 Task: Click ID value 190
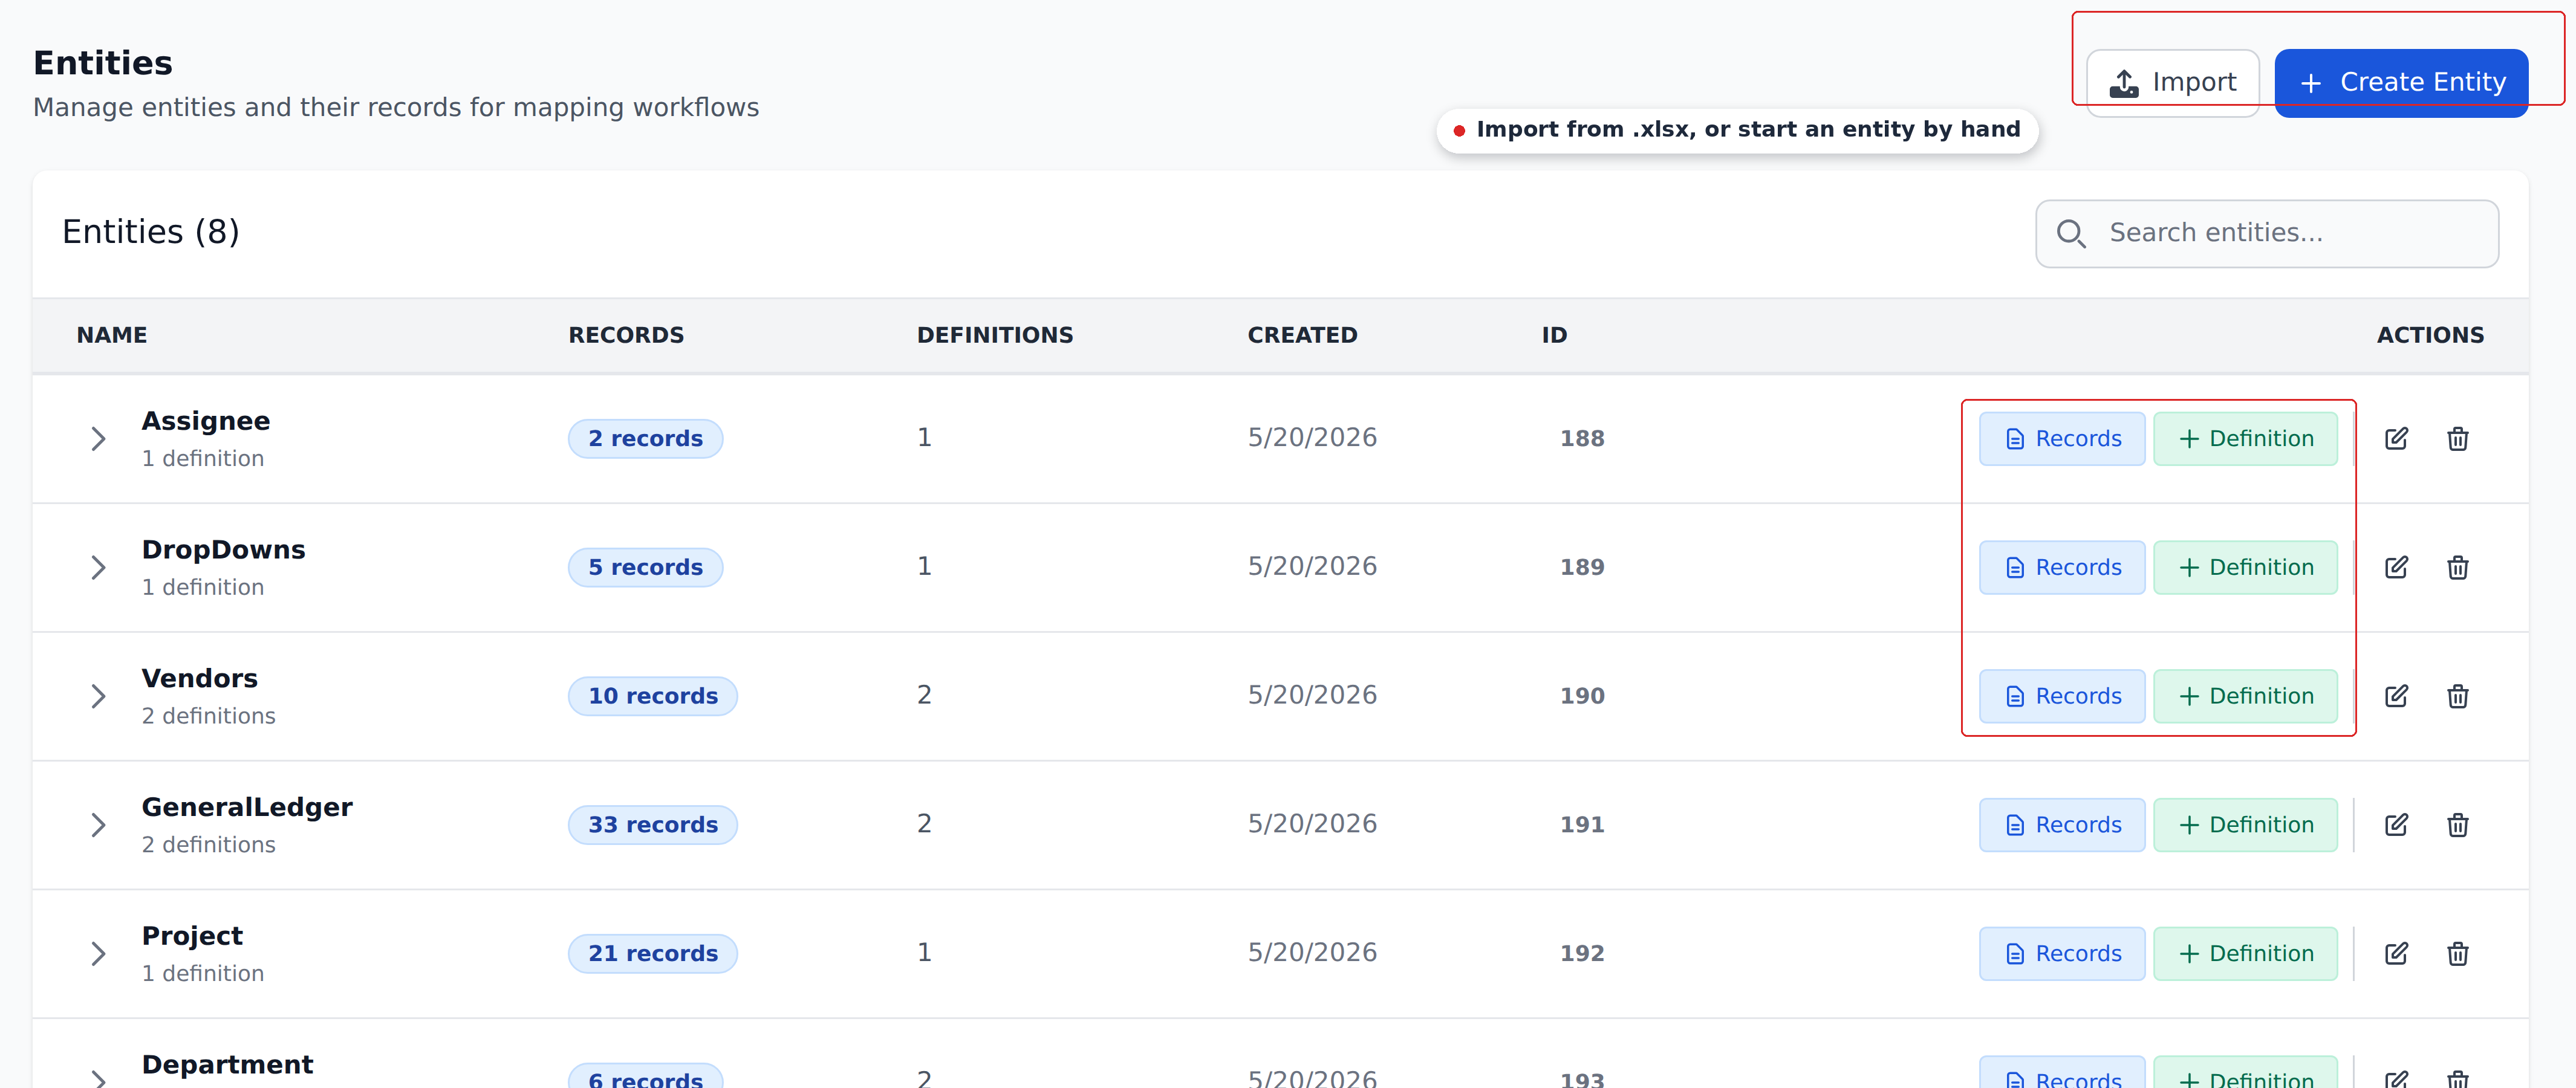tap(1582, 696)
